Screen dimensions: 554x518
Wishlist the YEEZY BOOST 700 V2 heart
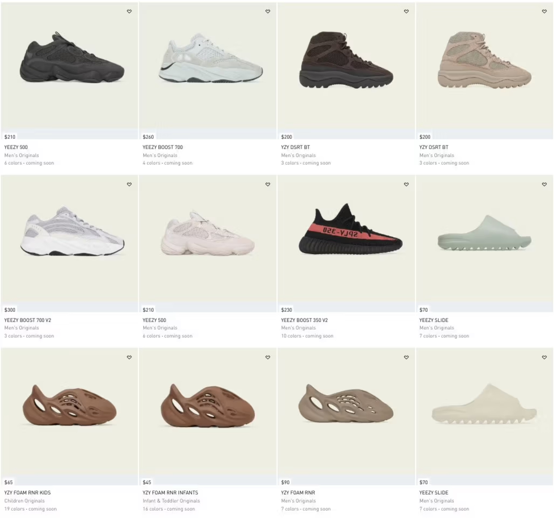[129, 185]
